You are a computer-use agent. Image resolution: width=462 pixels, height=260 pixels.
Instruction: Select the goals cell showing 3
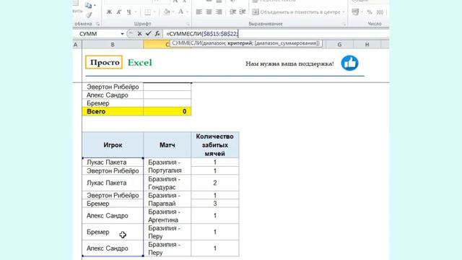[215, 204]
